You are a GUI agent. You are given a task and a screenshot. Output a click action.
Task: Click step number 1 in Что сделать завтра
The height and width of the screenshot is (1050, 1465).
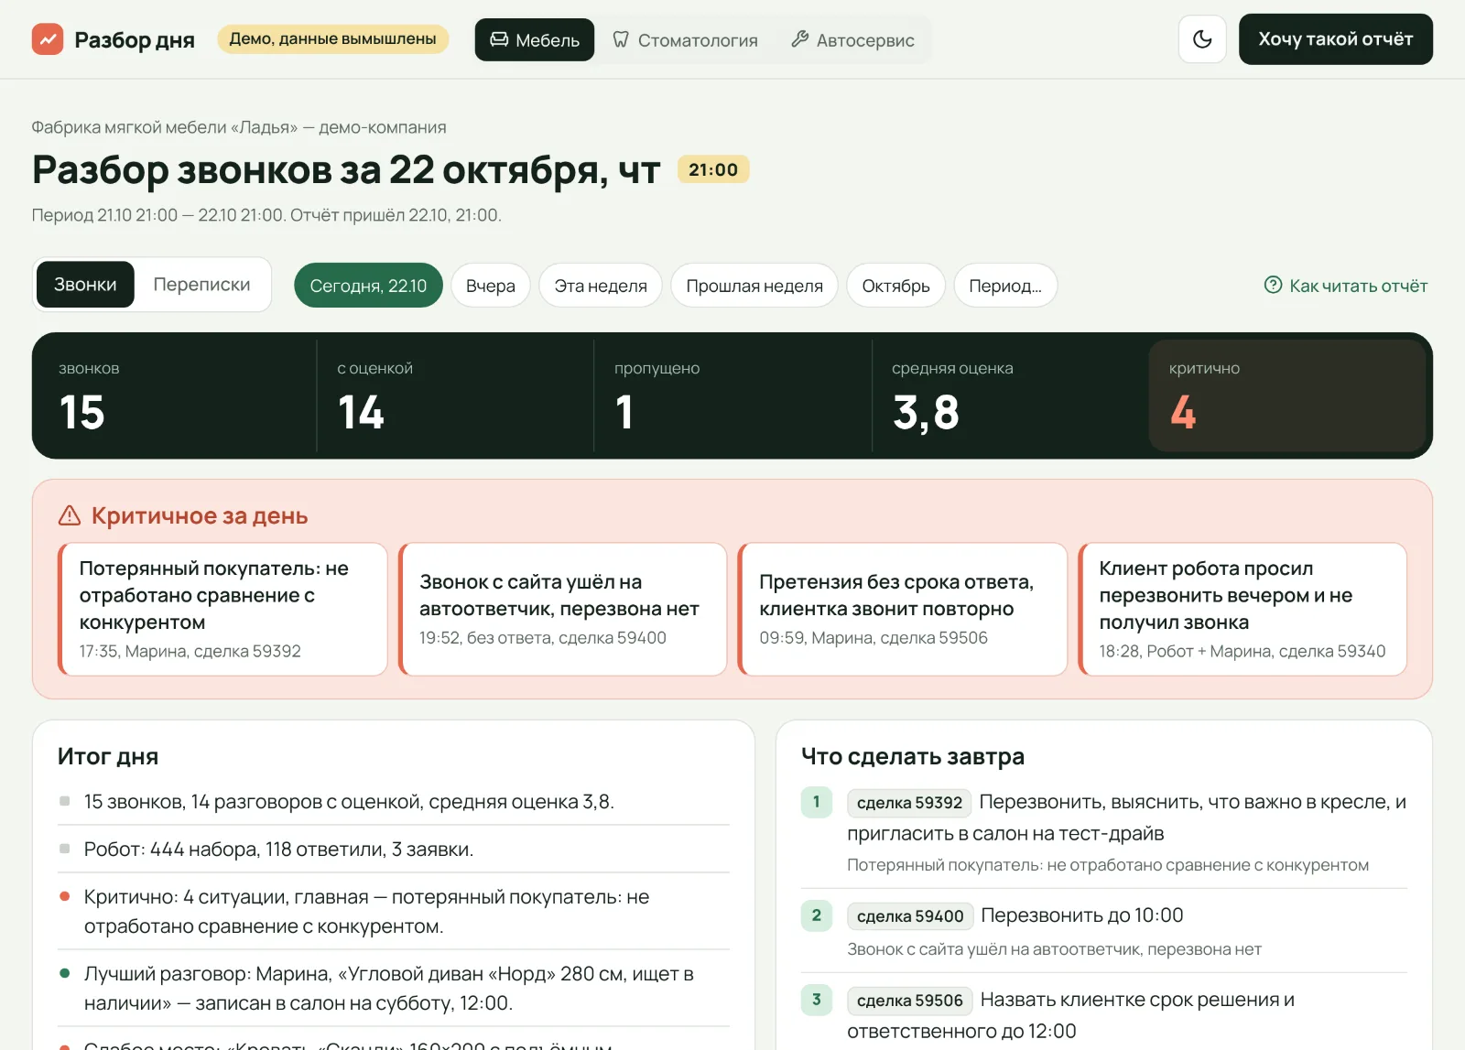817,802
